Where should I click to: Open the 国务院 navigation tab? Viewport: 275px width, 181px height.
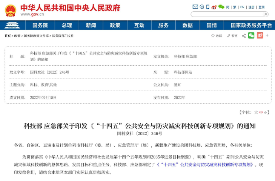[40, 25]
